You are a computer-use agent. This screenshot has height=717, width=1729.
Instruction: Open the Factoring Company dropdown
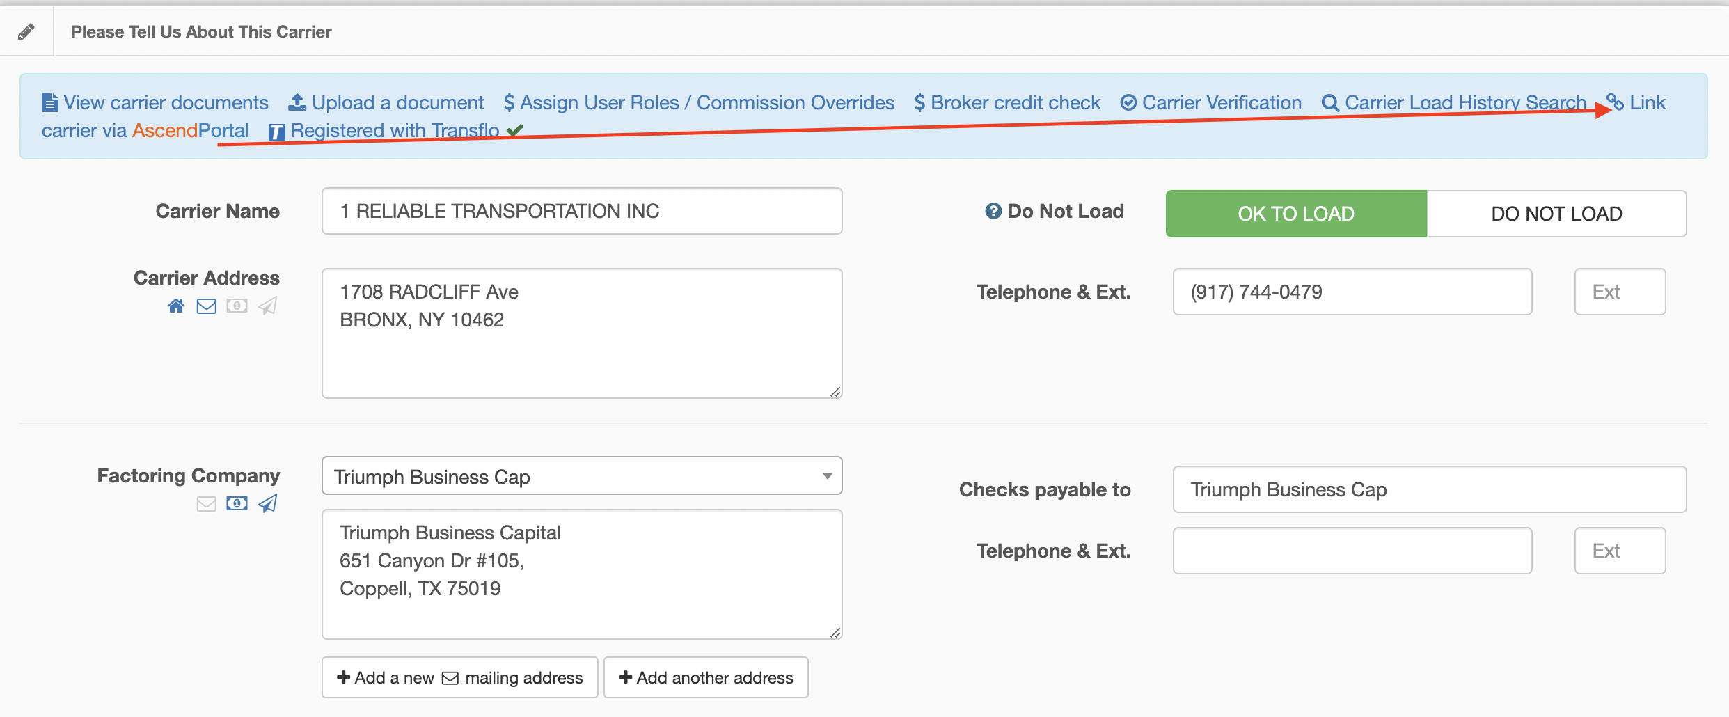[582, 476]
